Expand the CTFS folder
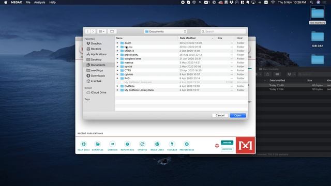This screenshot has height=186, width=331. [117, 70]
